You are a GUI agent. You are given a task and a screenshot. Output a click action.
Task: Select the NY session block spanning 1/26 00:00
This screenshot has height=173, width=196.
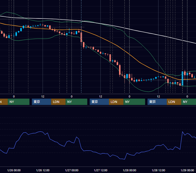click(18, 102)
